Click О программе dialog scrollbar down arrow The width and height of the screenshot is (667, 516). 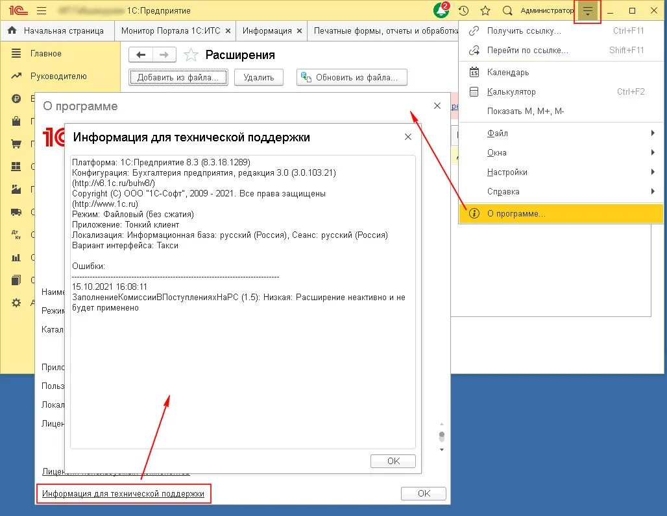click(442, 450)
